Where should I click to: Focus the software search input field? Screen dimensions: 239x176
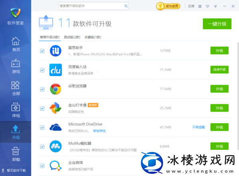tap(93, 6)
